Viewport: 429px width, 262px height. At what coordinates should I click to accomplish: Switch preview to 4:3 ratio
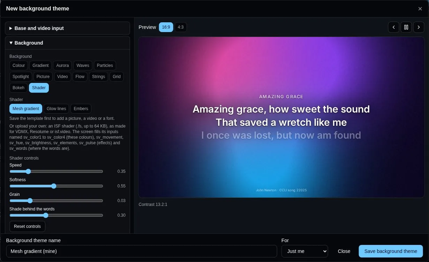[180, 27]
